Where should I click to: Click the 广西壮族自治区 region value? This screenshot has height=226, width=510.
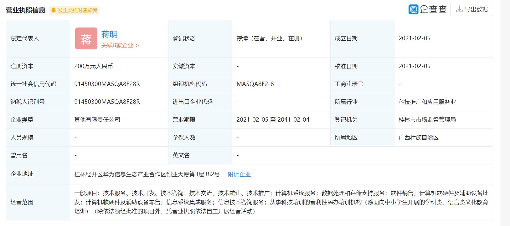tap(418, 138)
